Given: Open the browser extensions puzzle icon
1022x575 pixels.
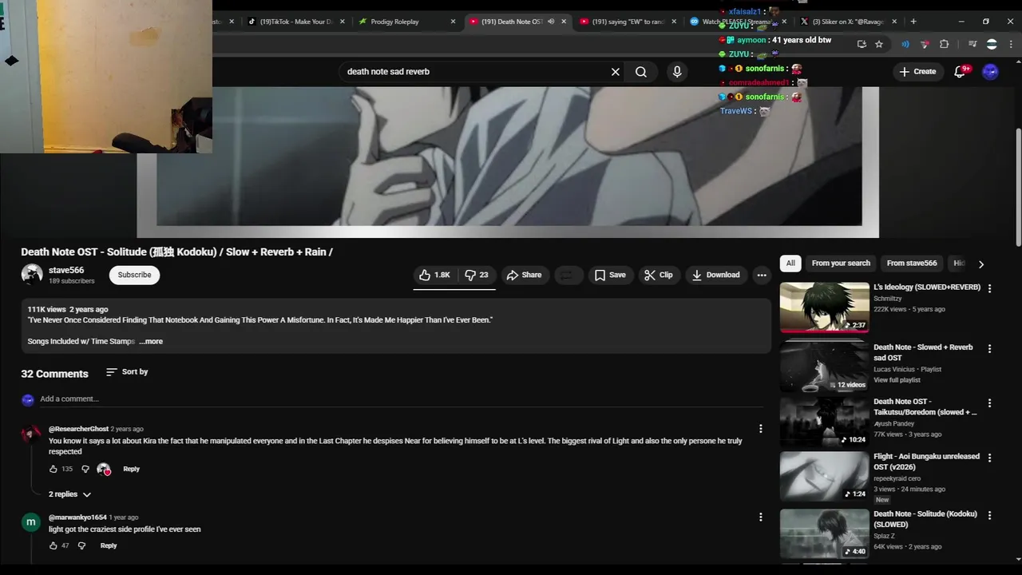Looking at the screenshot, I should 945,44.
